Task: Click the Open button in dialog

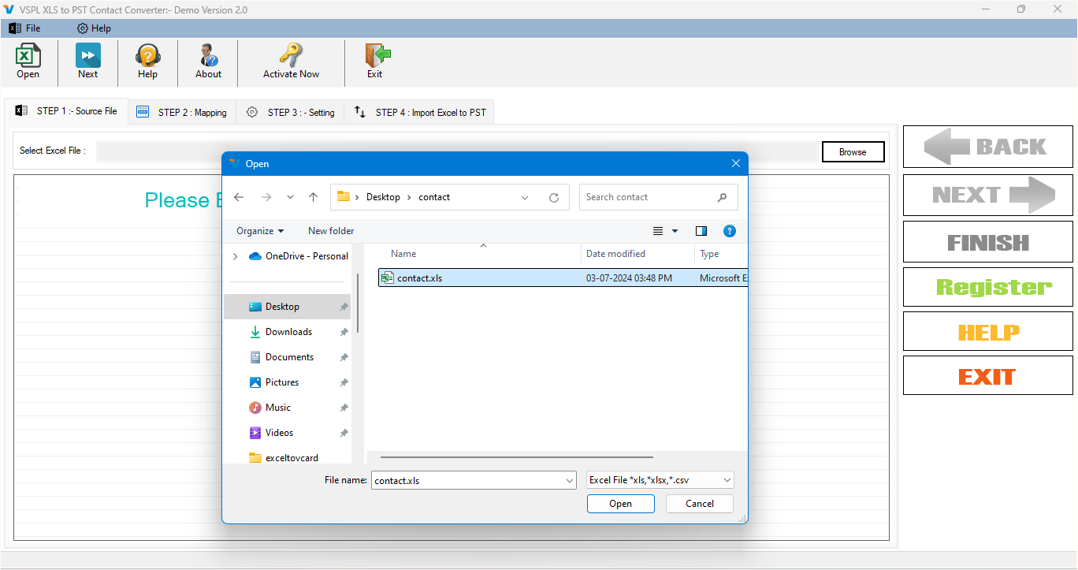Action: coord(621,504)
